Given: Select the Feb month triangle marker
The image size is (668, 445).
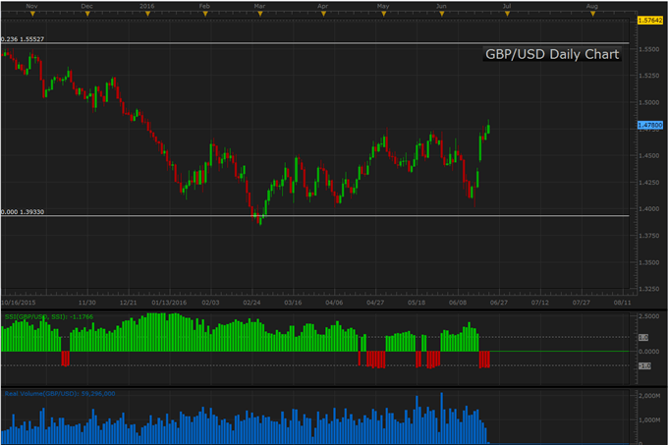Looking at the screenshot, I should [205, 14].
